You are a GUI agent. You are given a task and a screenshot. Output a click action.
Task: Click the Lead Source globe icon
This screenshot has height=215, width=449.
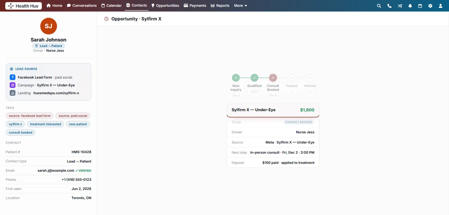point(12,69)
